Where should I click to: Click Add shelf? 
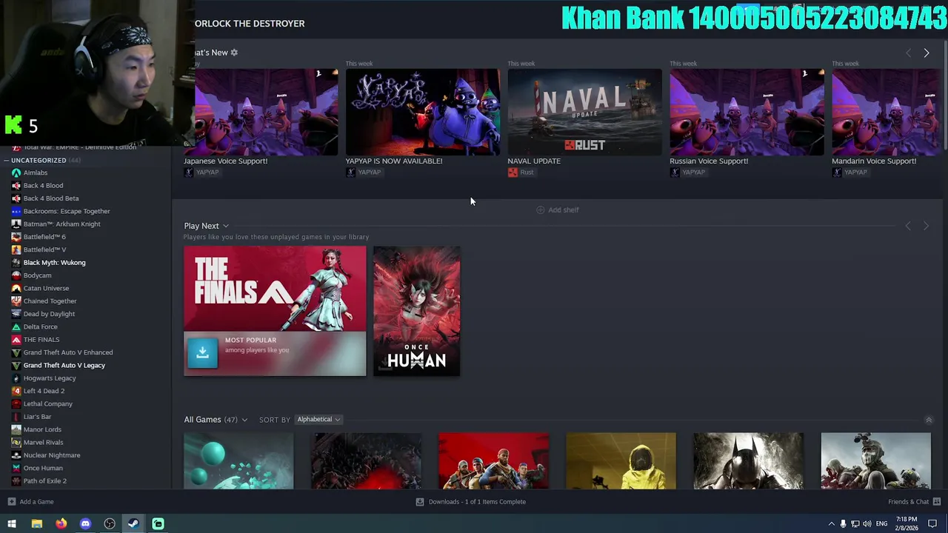pyautogui.click(x=558, y=209)
